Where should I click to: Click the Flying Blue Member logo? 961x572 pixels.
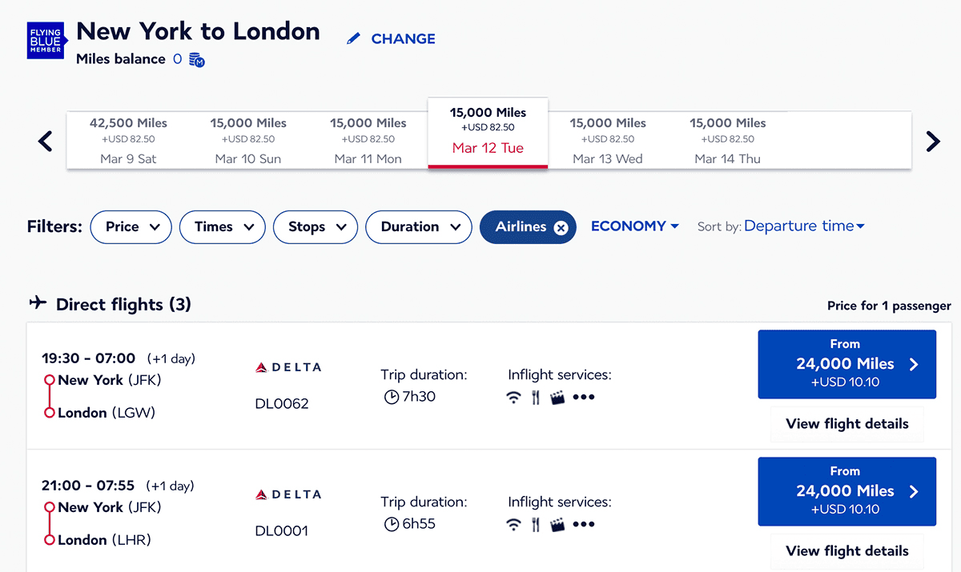pos(46,40)
